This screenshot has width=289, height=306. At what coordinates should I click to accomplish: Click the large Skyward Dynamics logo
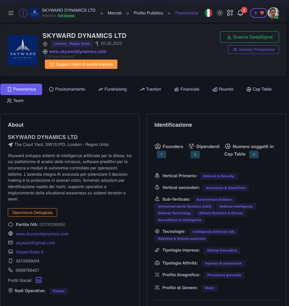23,50
